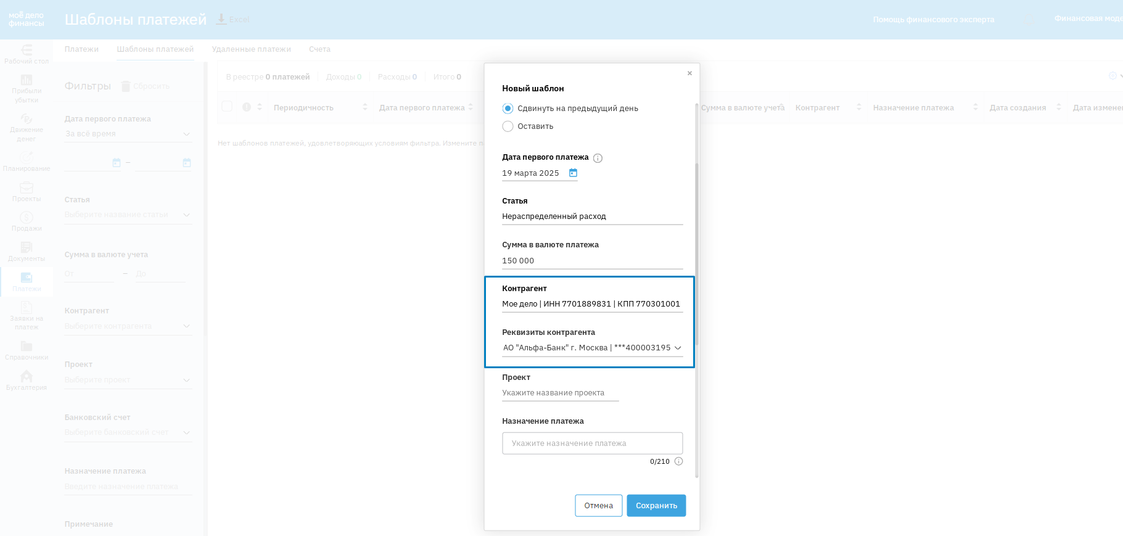Screen dimensions: 1123x536
Task: Click Финансовая модель link in header
Action: pyautogui.click(x=1088, y=19)
